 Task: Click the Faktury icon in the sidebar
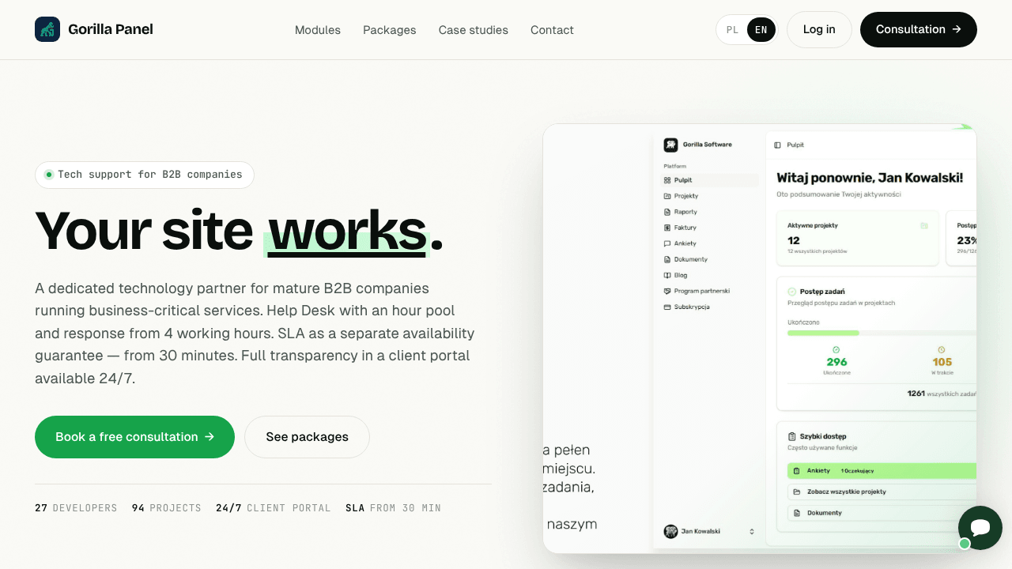click(x=667, y=228)
